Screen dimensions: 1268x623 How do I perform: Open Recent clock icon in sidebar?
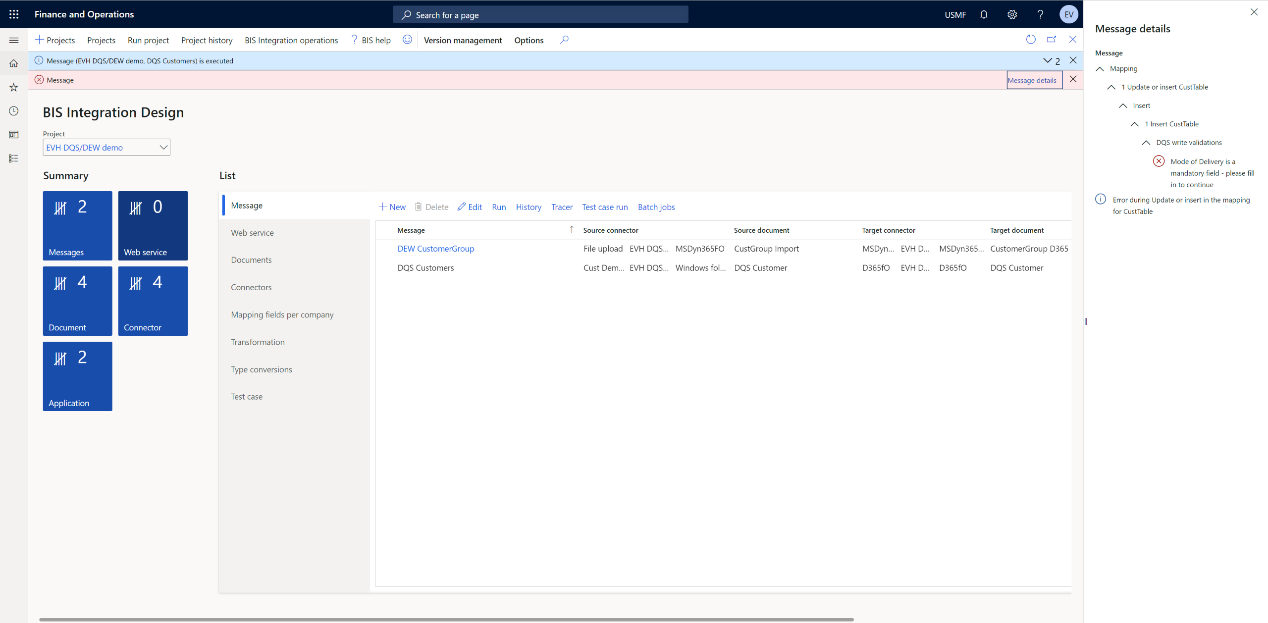click(x=14, y=111)
